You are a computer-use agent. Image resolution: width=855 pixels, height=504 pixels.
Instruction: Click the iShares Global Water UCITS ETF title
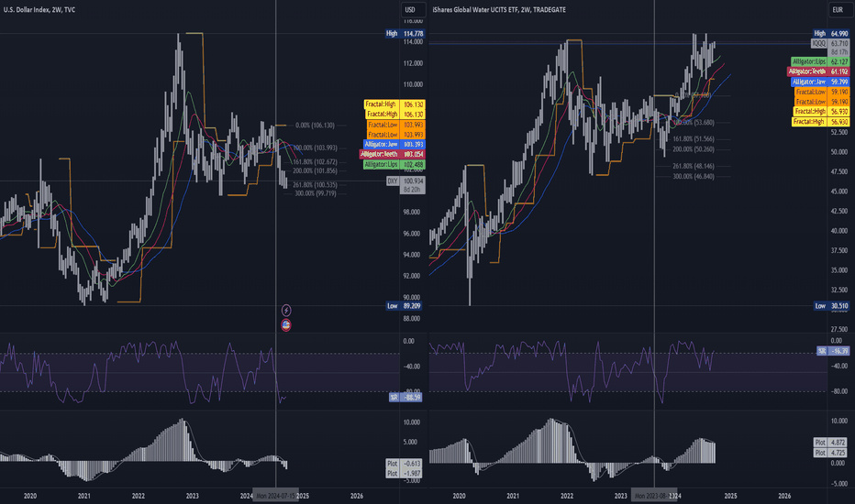click(x=499, y=10)
